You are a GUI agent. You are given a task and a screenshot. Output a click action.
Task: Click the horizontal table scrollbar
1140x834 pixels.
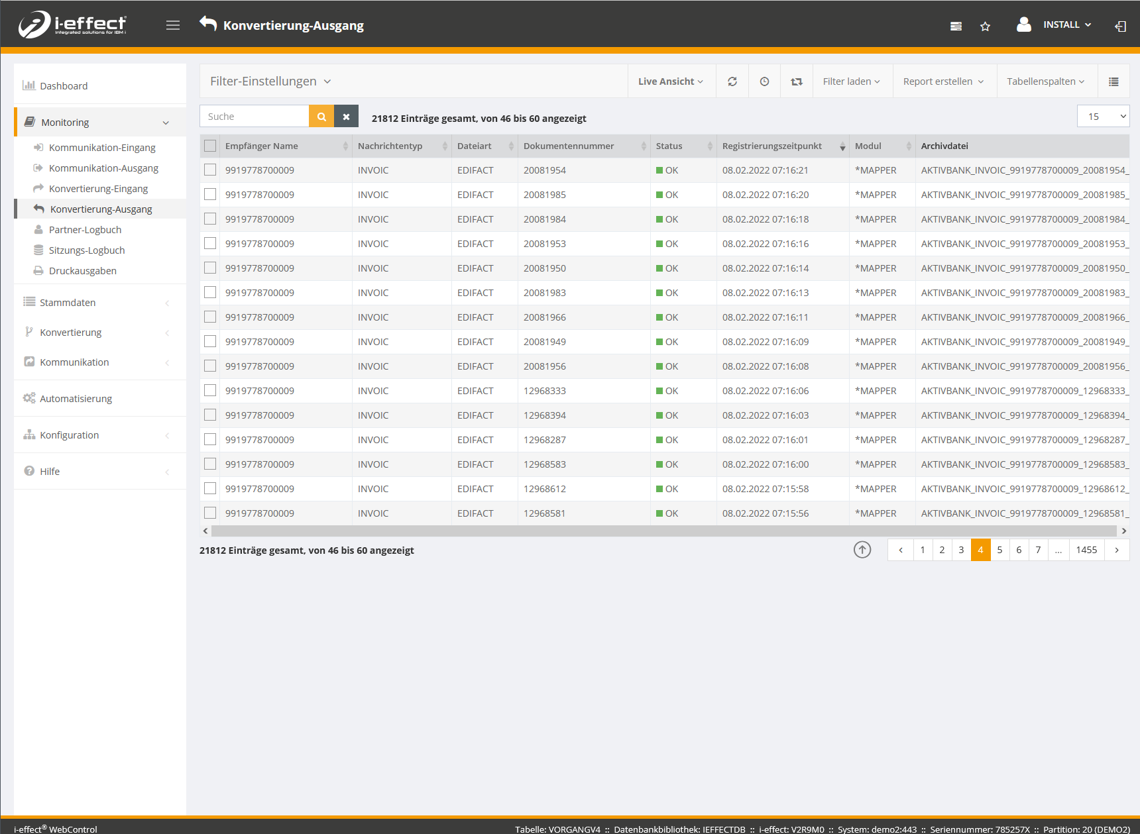point(663,531)
